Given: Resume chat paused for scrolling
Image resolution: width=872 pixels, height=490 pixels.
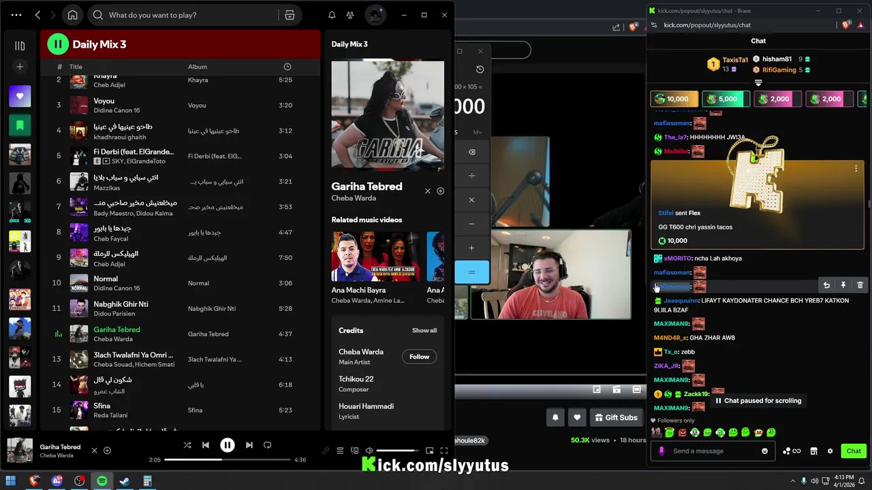Looking at the screenshot, I should point(758,401).
